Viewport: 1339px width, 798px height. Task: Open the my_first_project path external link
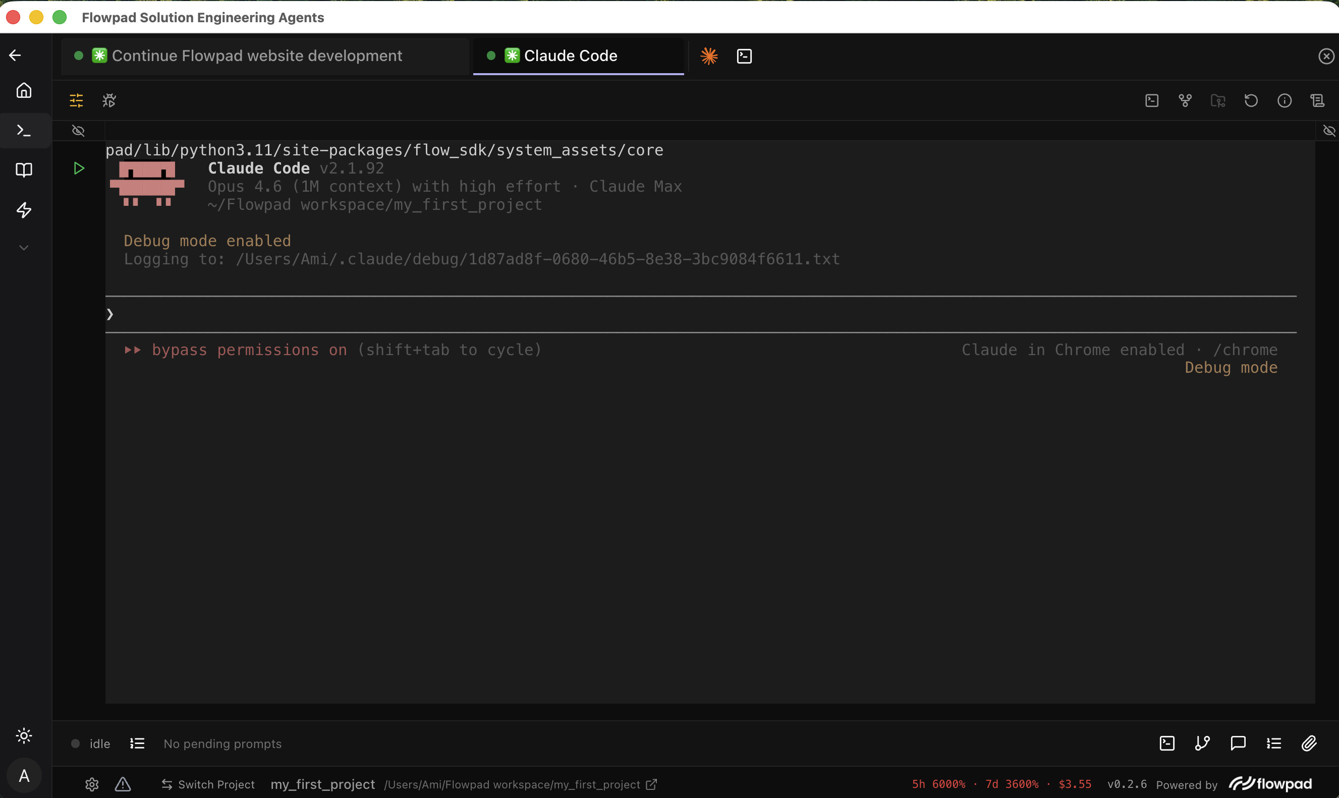point(651,784)
